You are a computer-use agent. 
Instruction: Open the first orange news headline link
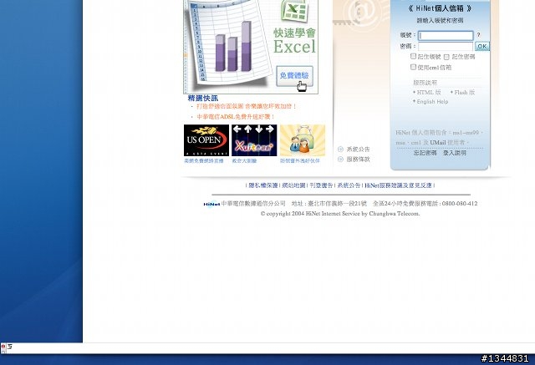click(x=247, y=106)
